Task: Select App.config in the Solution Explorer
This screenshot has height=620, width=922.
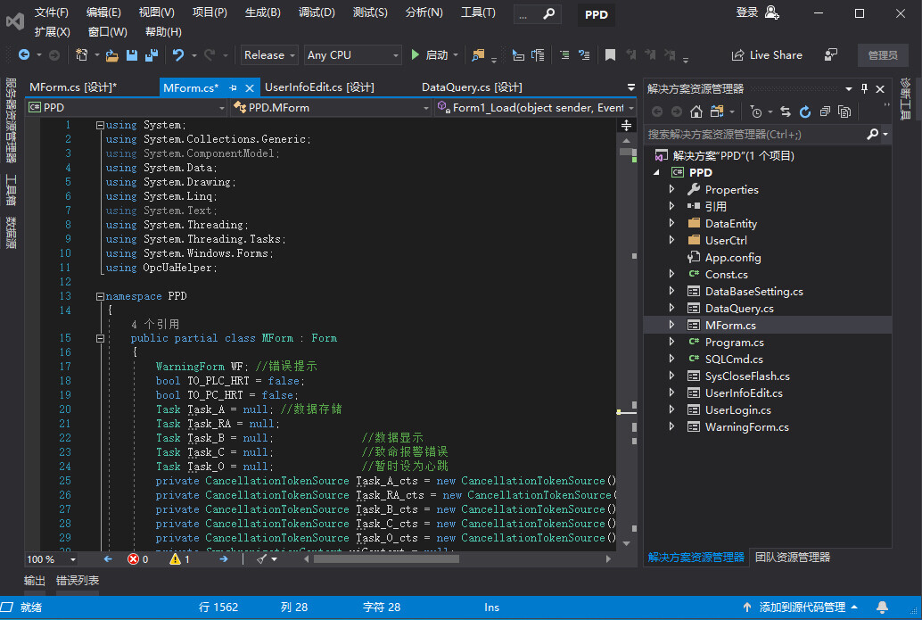Action: 733,258
